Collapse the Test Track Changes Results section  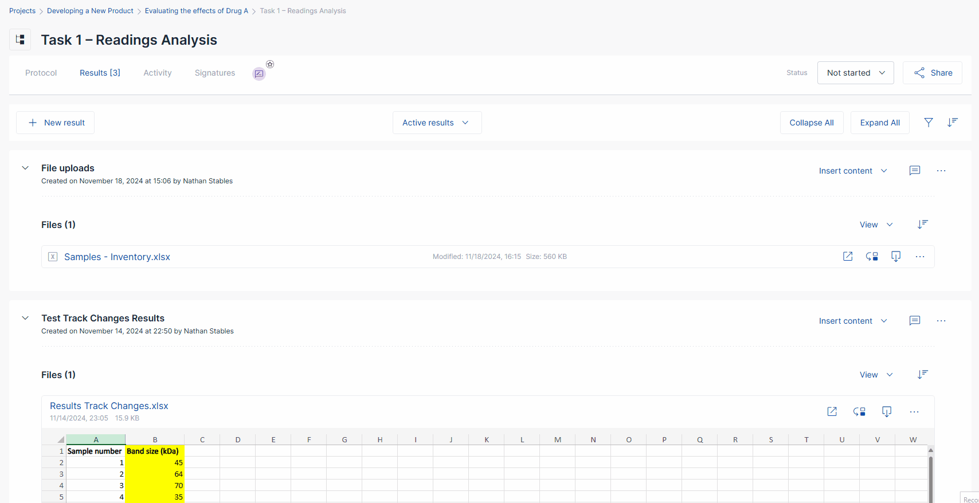point(25,318)
